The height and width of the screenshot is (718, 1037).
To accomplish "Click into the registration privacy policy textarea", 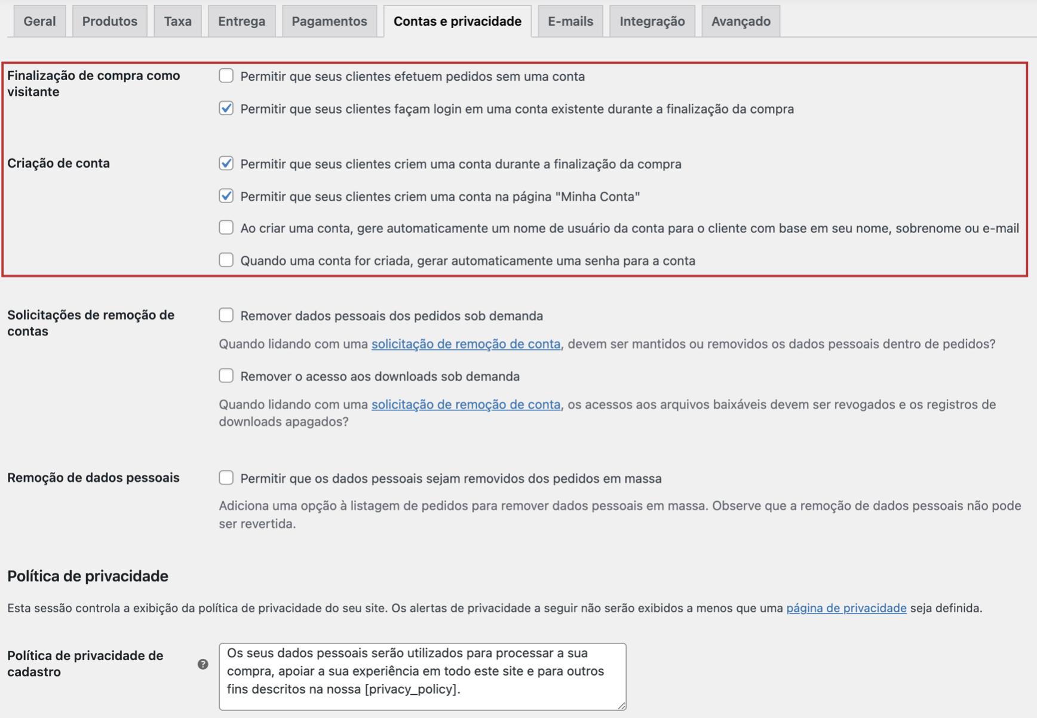I will pyautogui.click(x=422, y=676).
